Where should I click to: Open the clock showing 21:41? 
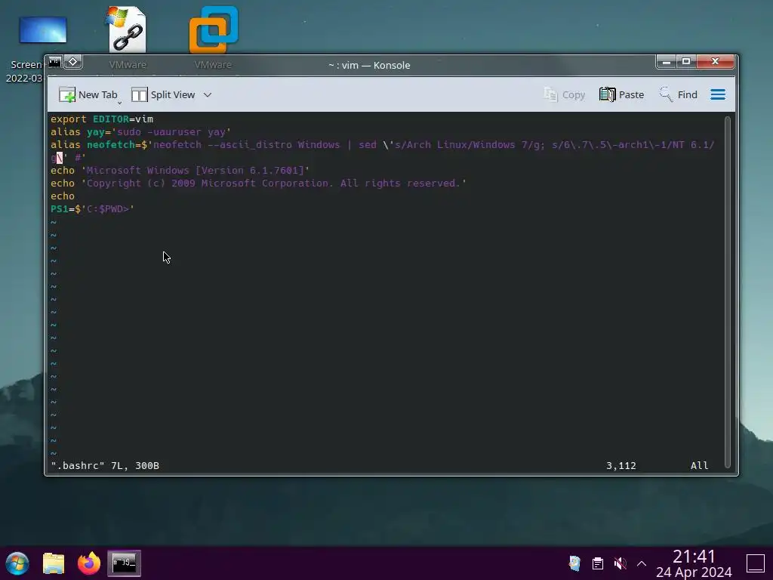click(x=694, y=563)
